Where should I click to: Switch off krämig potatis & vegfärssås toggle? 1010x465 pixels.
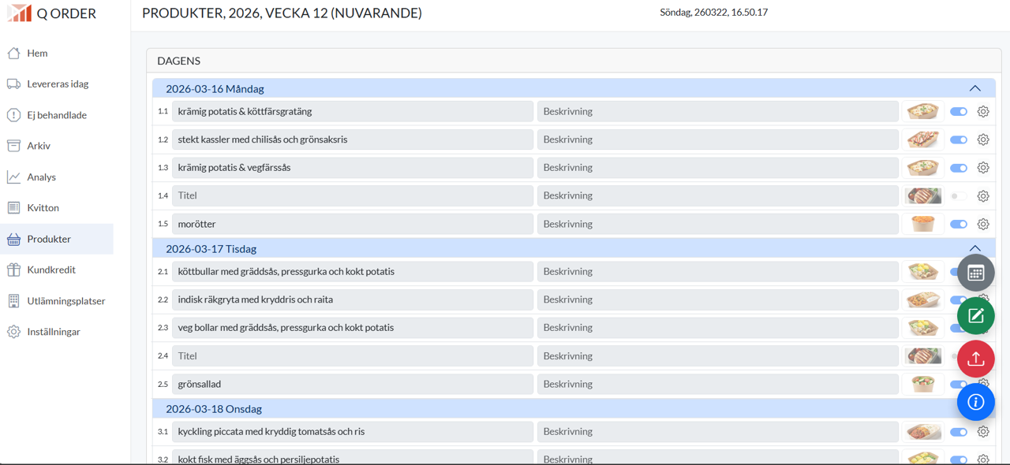(959, 168)
